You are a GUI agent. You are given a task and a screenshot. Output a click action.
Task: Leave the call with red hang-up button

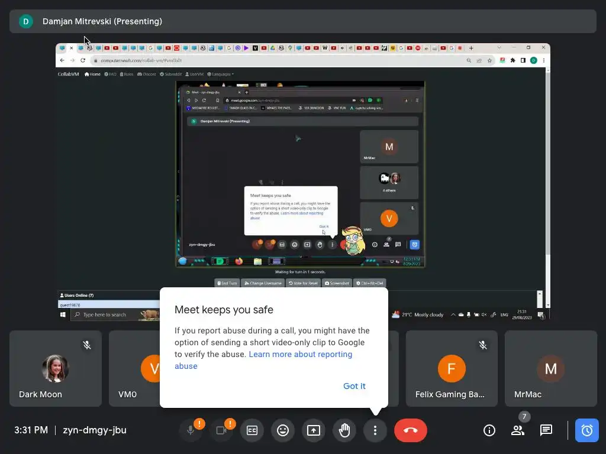[x=411, y=430]
